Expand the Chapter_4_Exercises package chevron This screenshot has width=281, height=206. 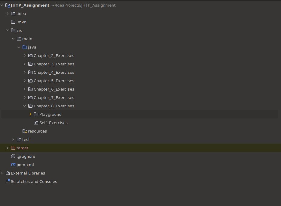25,72
